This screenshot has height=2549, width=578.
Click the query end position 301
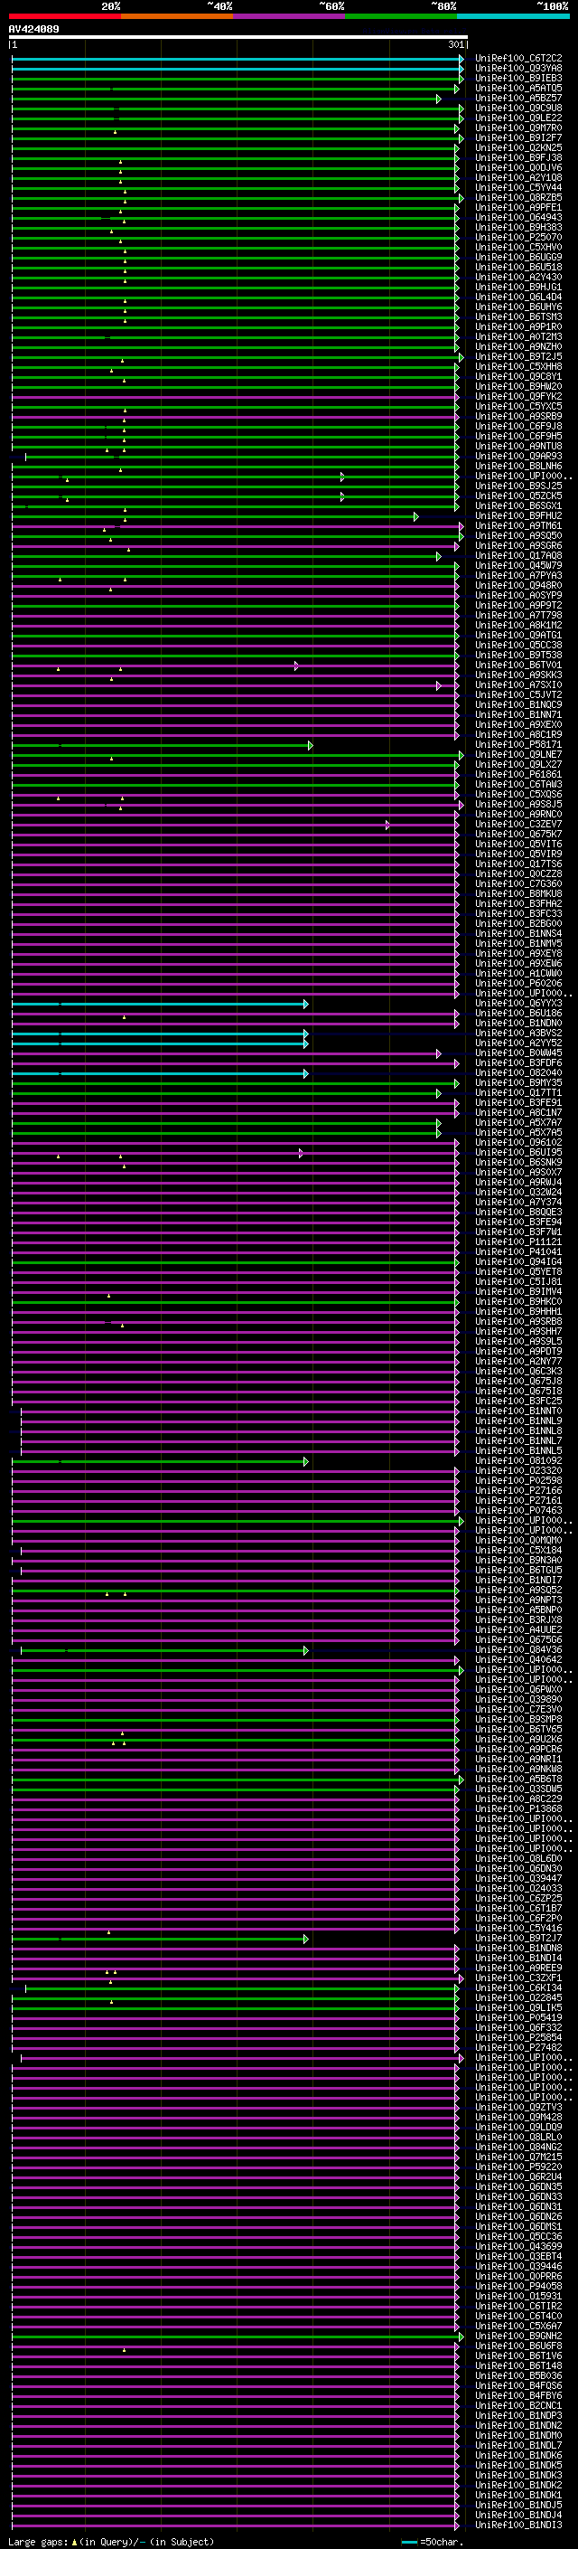(x=455, y=44)
